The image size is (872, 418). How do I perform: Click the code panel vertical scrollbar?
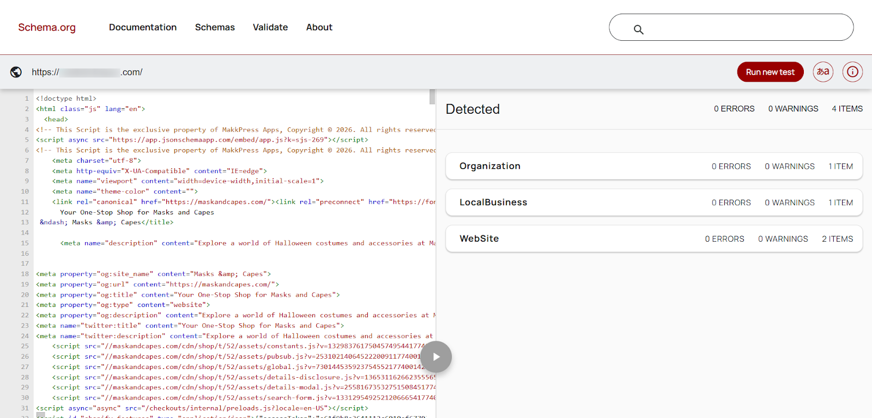[x=432, y=97]
